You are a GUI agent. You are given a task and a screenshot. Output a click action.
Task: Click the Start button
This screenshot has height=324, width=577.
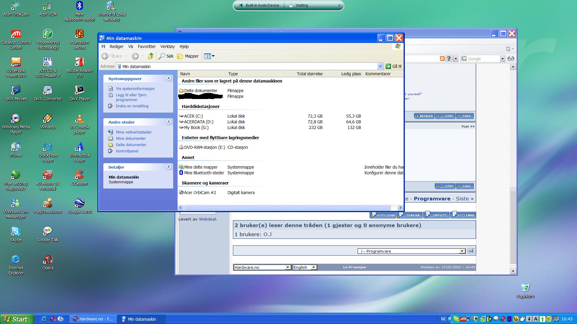coord(17,319)
